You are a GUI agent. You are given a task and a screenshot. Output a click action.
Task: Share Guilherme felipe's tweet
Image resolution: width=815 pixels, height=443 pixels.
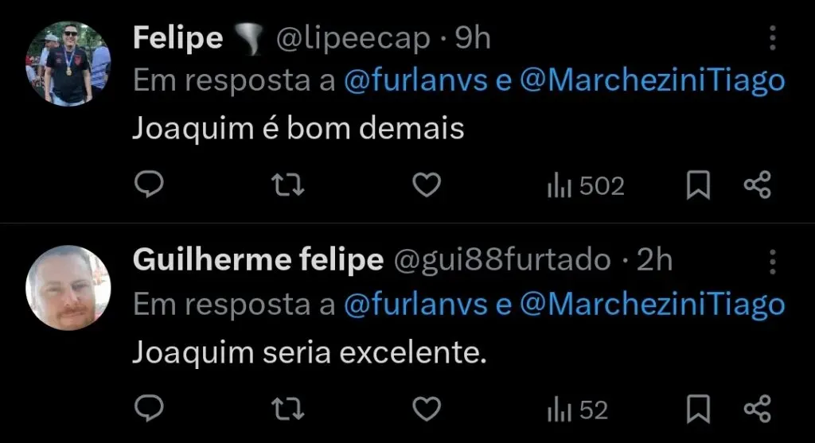(757, 410)
